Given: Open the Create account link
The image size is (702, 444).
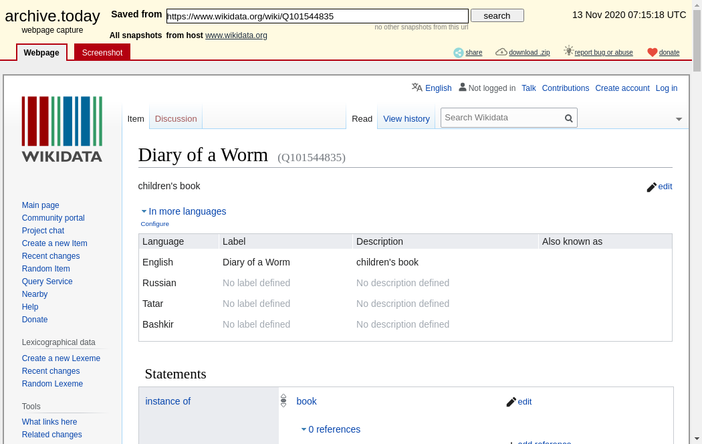Looking at the screenshot, I should 622,88.
